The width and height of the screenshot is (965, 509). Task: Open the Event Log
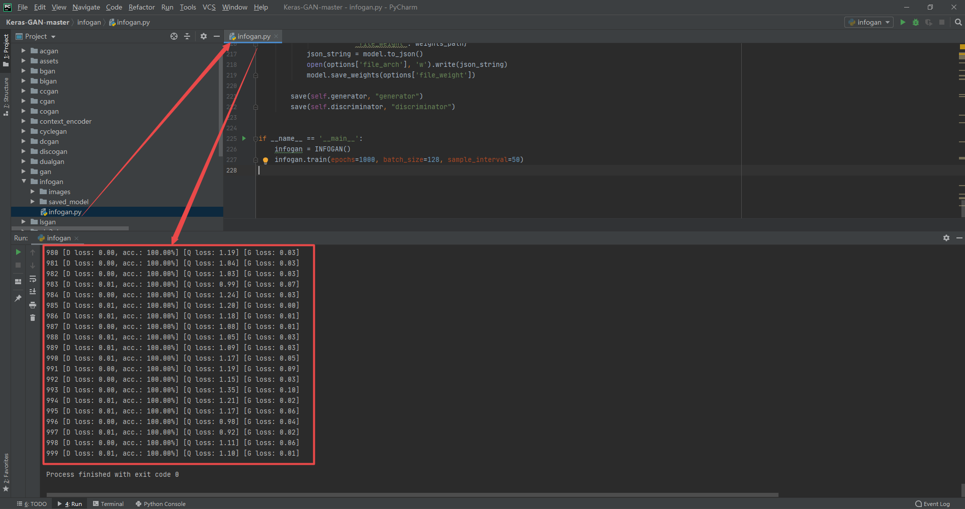coord(933,504)
